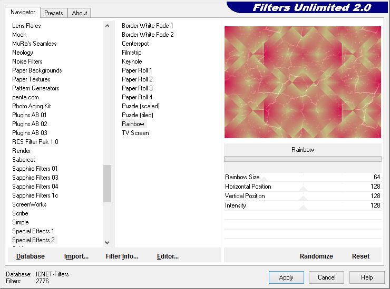Choose Border White Fade 1 filter
390x289 pixels.
tap(147, 26)
